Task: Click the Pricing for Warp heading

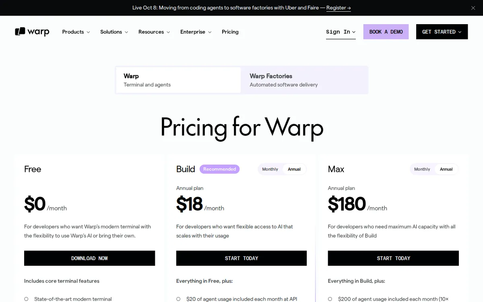Action: (242, 127)
